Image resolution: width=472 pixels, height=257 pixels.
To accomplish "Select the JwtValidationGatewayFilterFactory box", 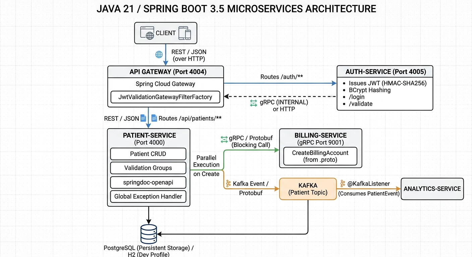I will pyautogui.click(x=165, y=97).
